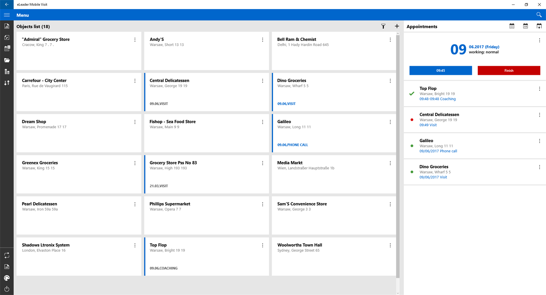Open options for Carrefour - City Center card
This screenshot has height=295, width=546.
coord(135,81)
